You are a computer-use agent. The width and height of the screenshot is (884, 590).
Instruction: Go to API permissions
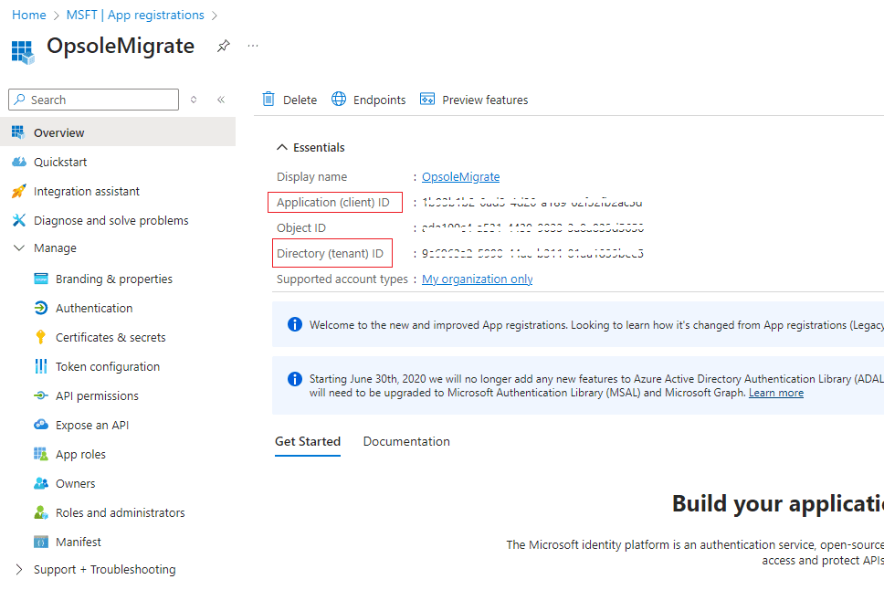97,395
